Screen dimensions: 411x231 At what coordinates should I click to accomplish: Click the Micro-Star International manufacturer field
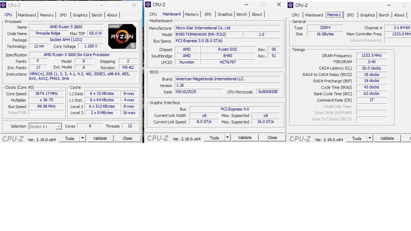pyautogui.click(x=227, y=28)
